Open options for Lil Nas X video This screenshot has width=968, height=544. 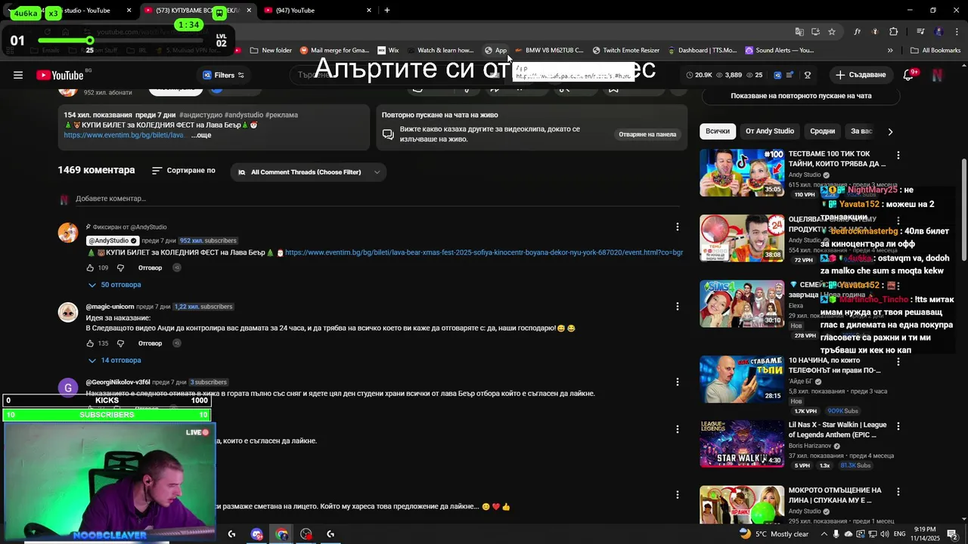pos(898,426)
